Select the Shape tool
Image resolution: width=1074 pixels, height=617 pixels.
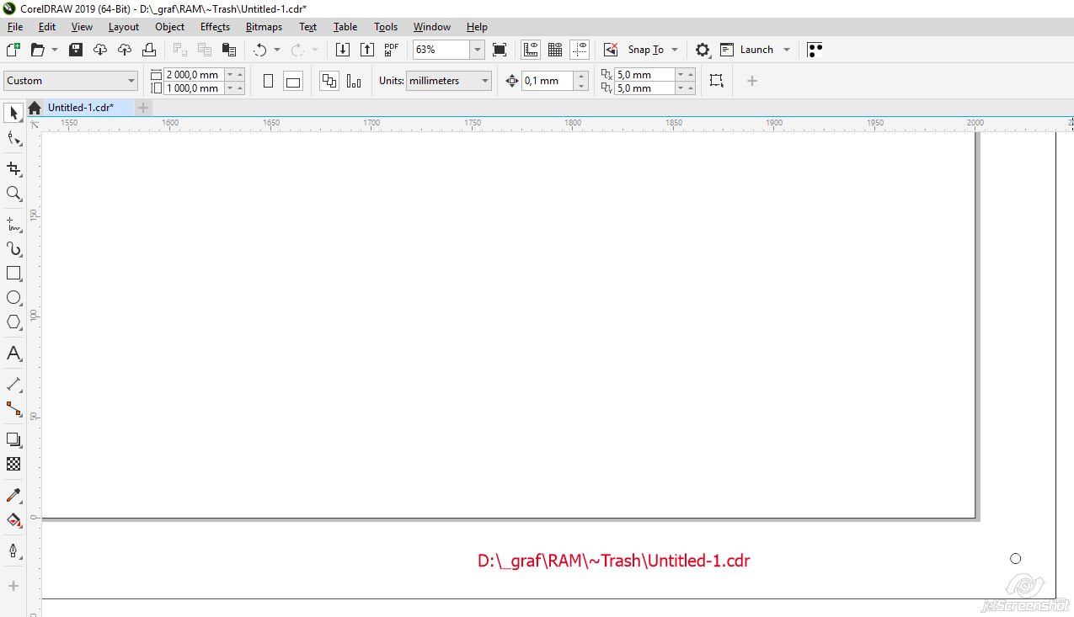click(13, 138)
